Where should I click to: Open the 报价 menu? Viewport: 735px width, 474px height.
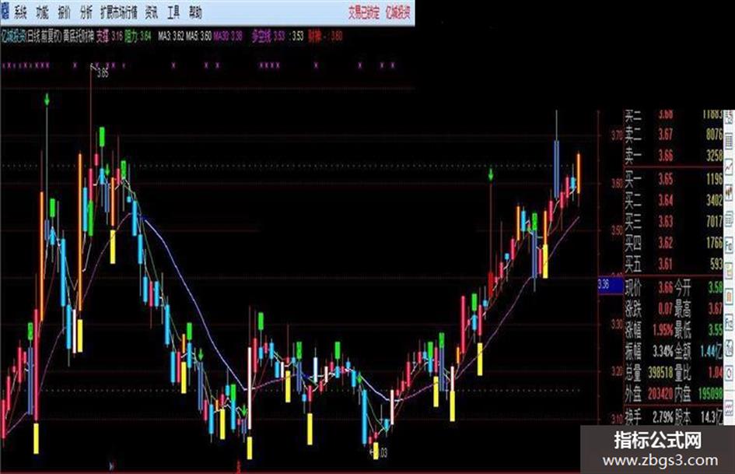coord(65,12)
